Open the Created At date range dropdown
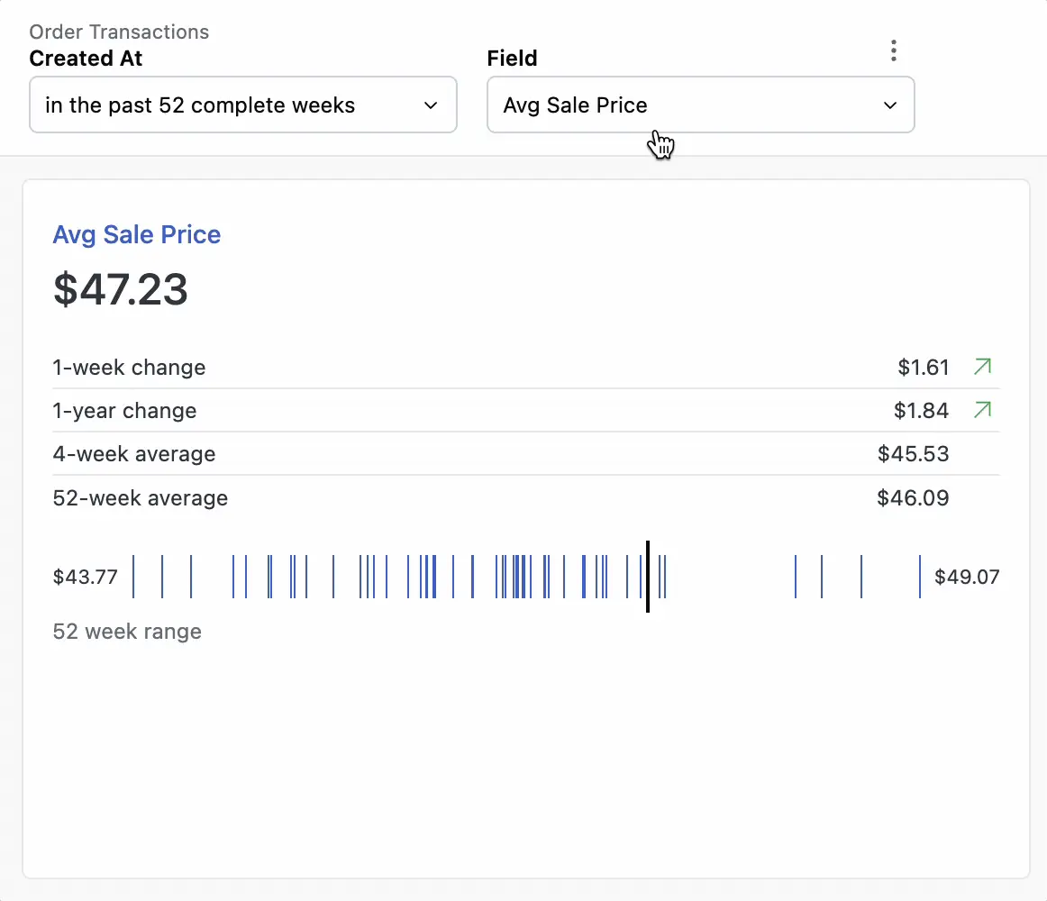The height and width of the screenshot is (901, 1047). tap(242, 105)
